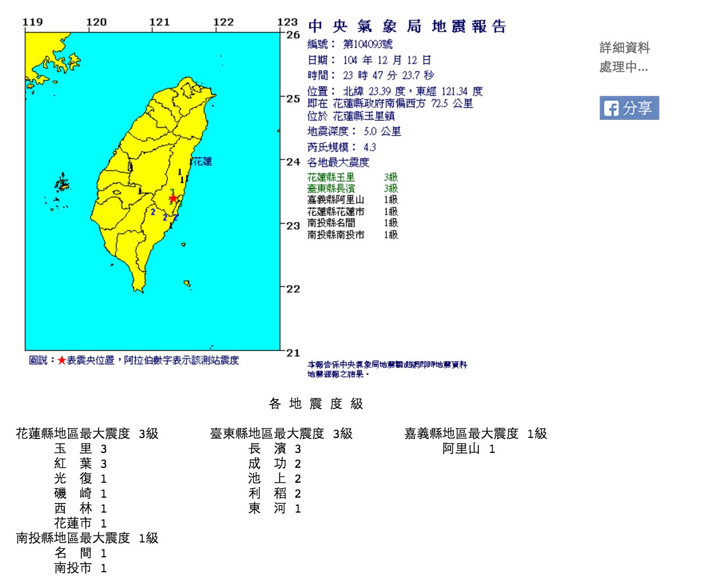Click the 花蓮 label on the map

pos(202,161)
